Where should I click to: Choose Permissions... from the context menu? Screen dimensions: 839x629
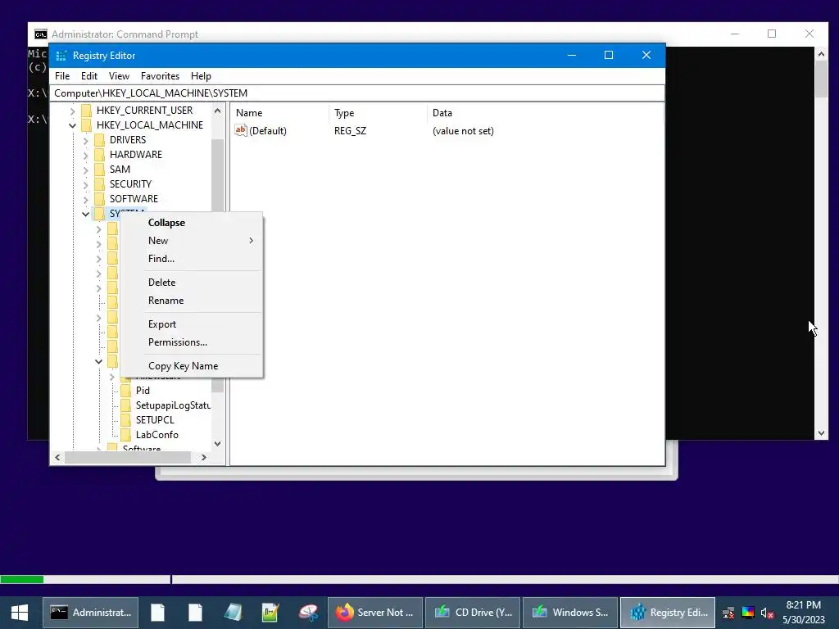click(192, 342)
